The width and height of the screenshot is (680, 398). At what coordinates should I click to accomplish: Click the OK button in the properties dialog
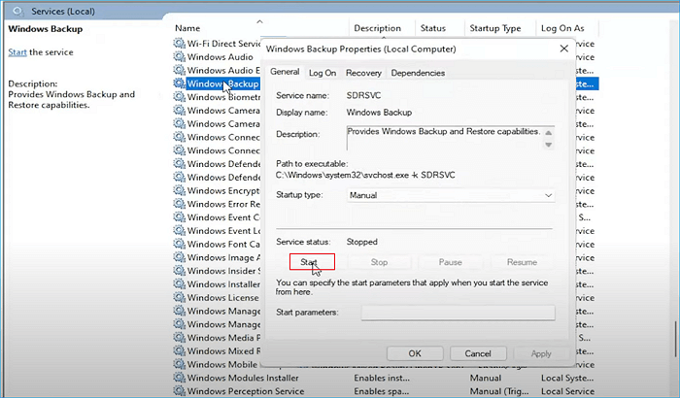click(x=414, y=354)
